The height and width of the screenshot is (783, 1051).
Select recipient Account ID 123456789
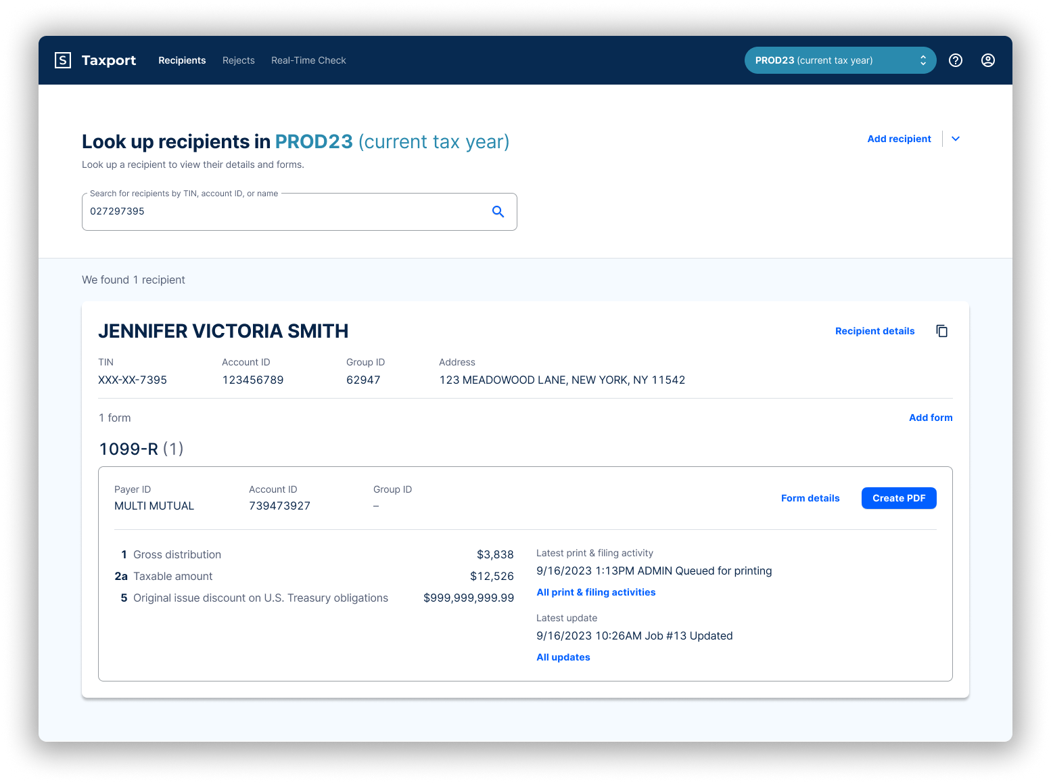click(253, 380)
